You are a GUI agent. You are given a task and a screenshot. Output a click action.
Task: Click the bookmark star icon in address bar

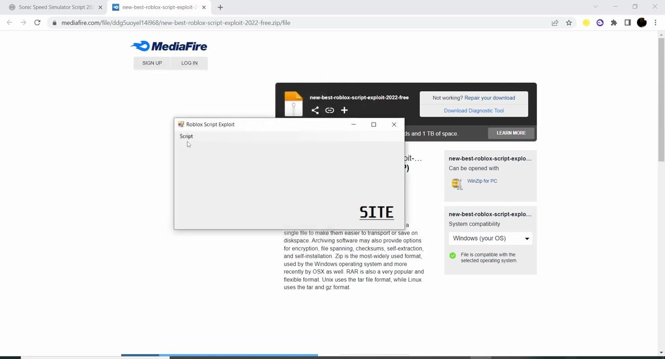tap(569, 23)
